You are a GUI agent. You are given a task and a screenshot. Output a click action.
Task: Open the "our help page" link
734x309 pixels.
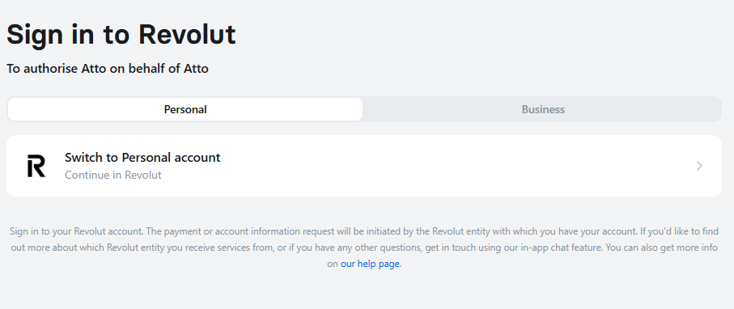click(370, 264)
